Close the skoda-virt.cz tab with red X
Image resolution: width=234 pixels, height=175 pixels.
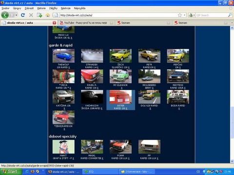[x=55, y=23]
